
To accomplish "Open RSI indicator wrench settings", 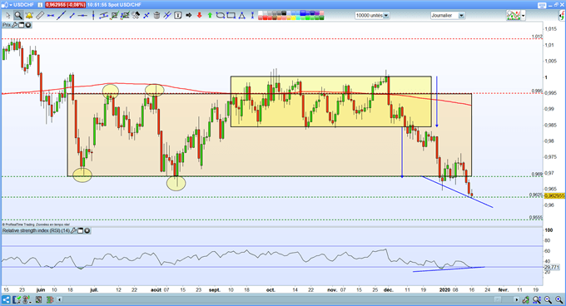I will (73, 230).
